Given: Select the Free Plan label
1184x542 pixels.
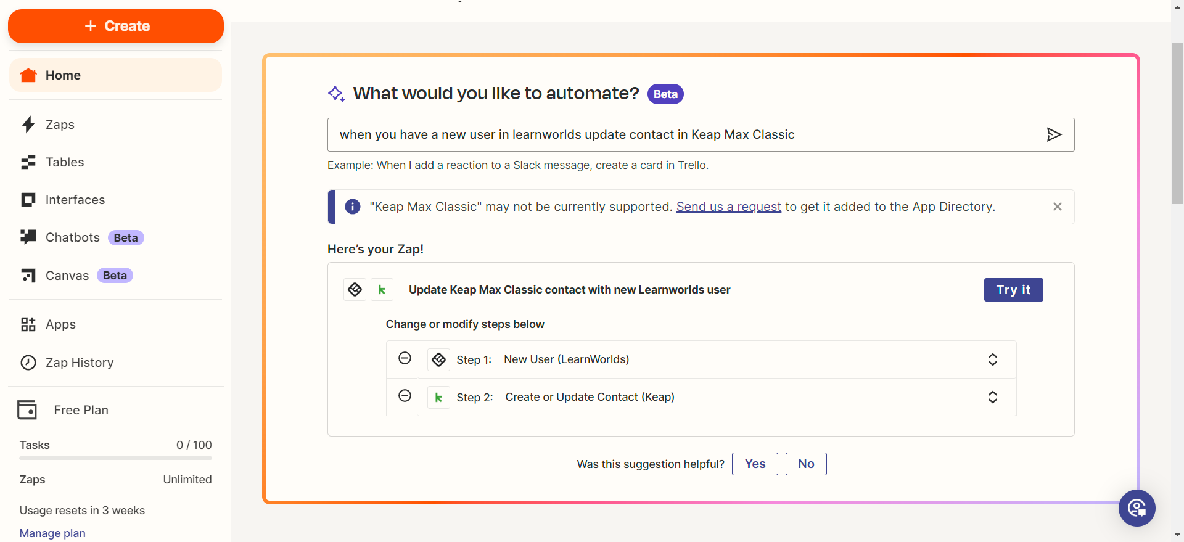Looking at the screenshot, I should pyautogui.click(x=81, y=410).
